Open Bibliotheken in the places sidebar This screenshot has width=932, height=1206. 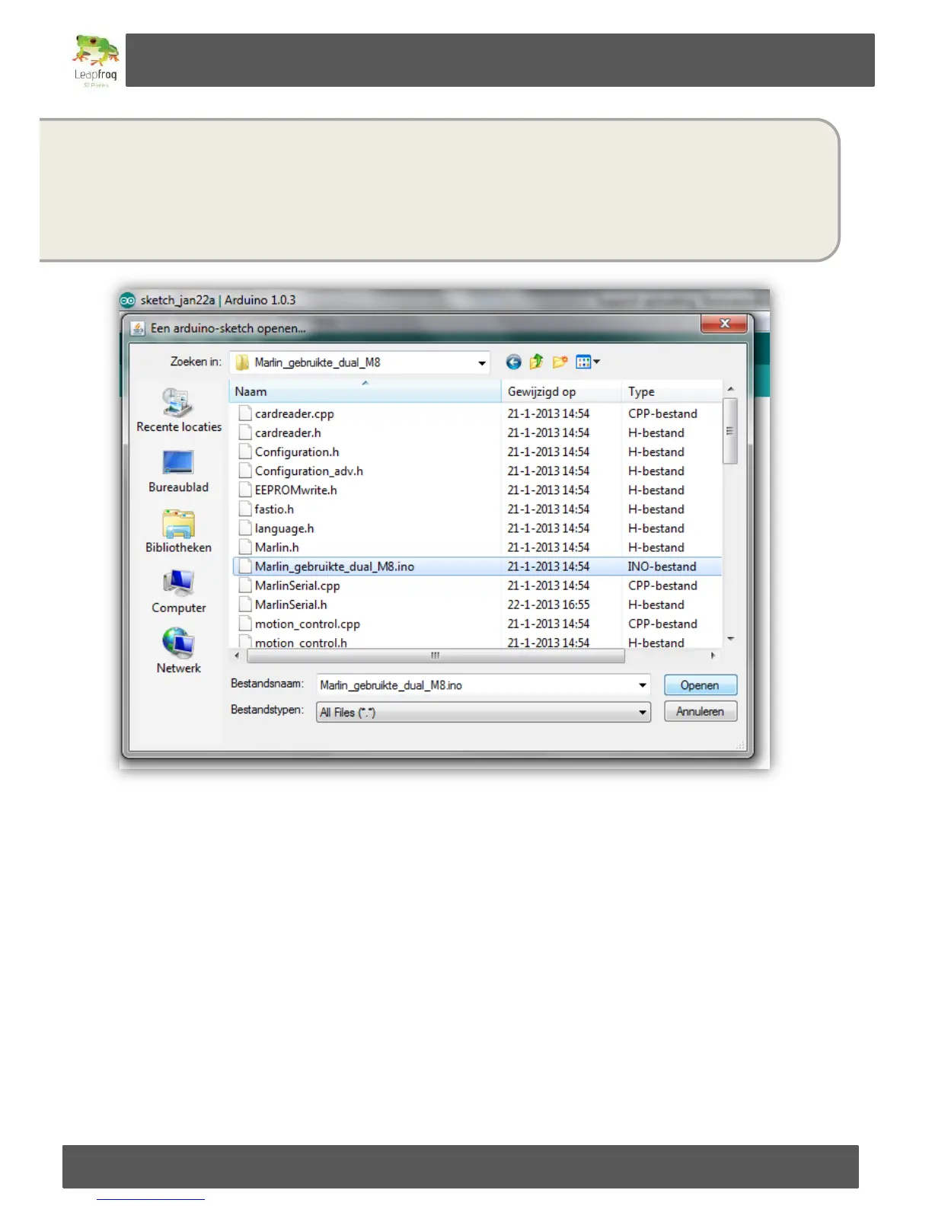tap(178, 532)
